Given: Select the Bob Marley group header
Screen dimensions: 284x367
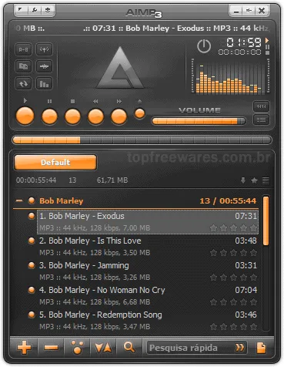Looking at the screenshot, I should [x=135, y=200].
